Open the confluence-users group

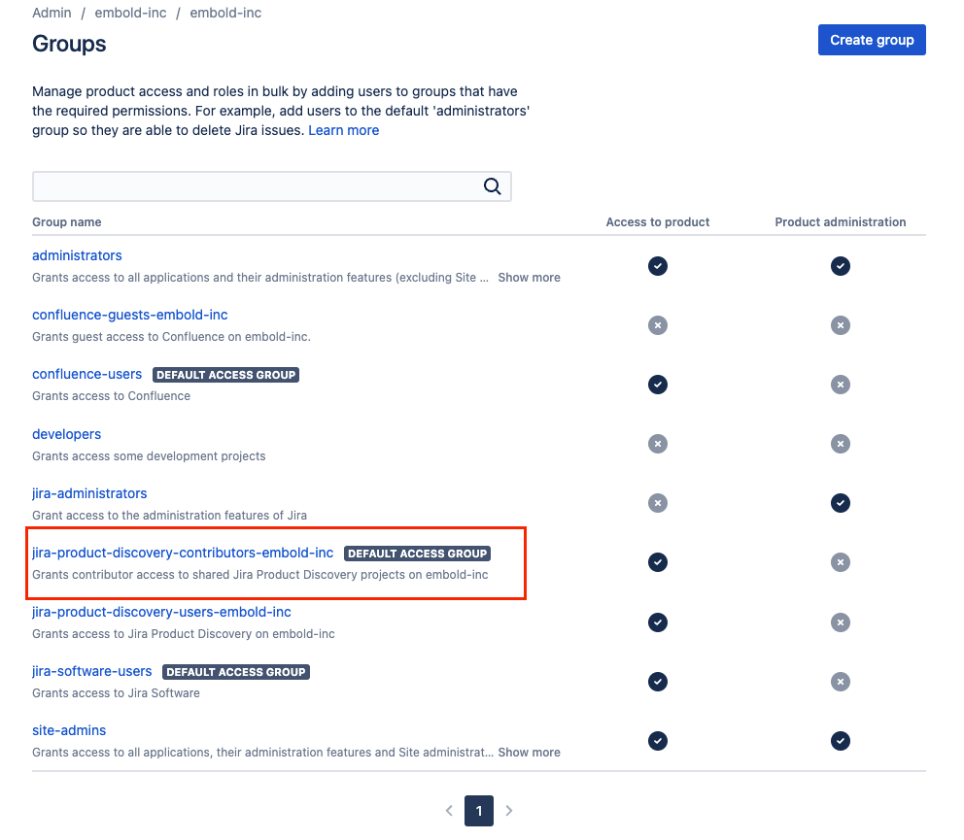(86, 374)
